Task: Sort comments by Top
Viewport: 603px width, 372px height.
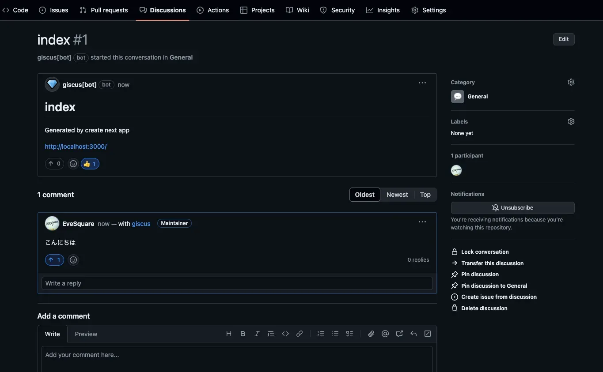Action: click(x=425, y=195)
